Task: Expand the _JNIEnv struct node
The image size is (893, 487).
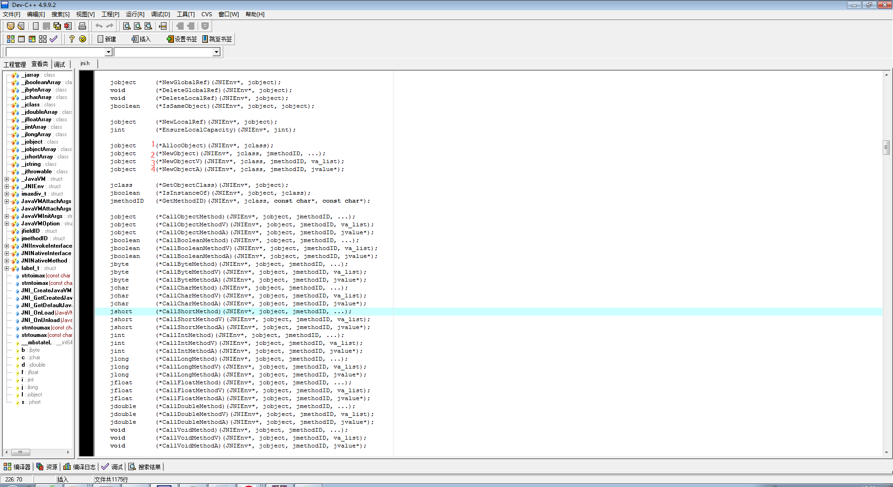Action: click(7, 186)
